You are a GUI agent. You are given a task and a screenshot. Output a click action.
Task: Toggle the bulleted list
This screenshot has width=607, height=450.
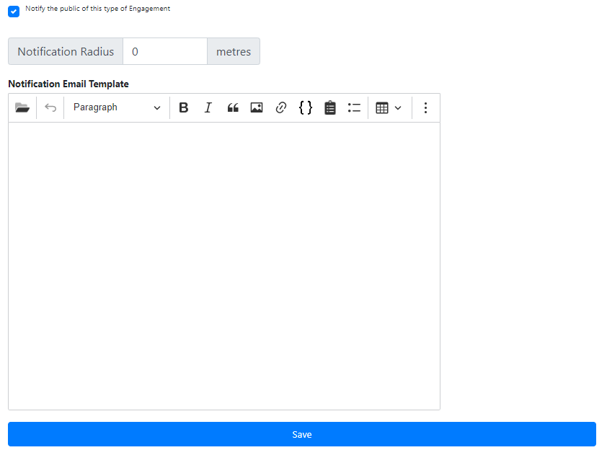pos(354,107)
